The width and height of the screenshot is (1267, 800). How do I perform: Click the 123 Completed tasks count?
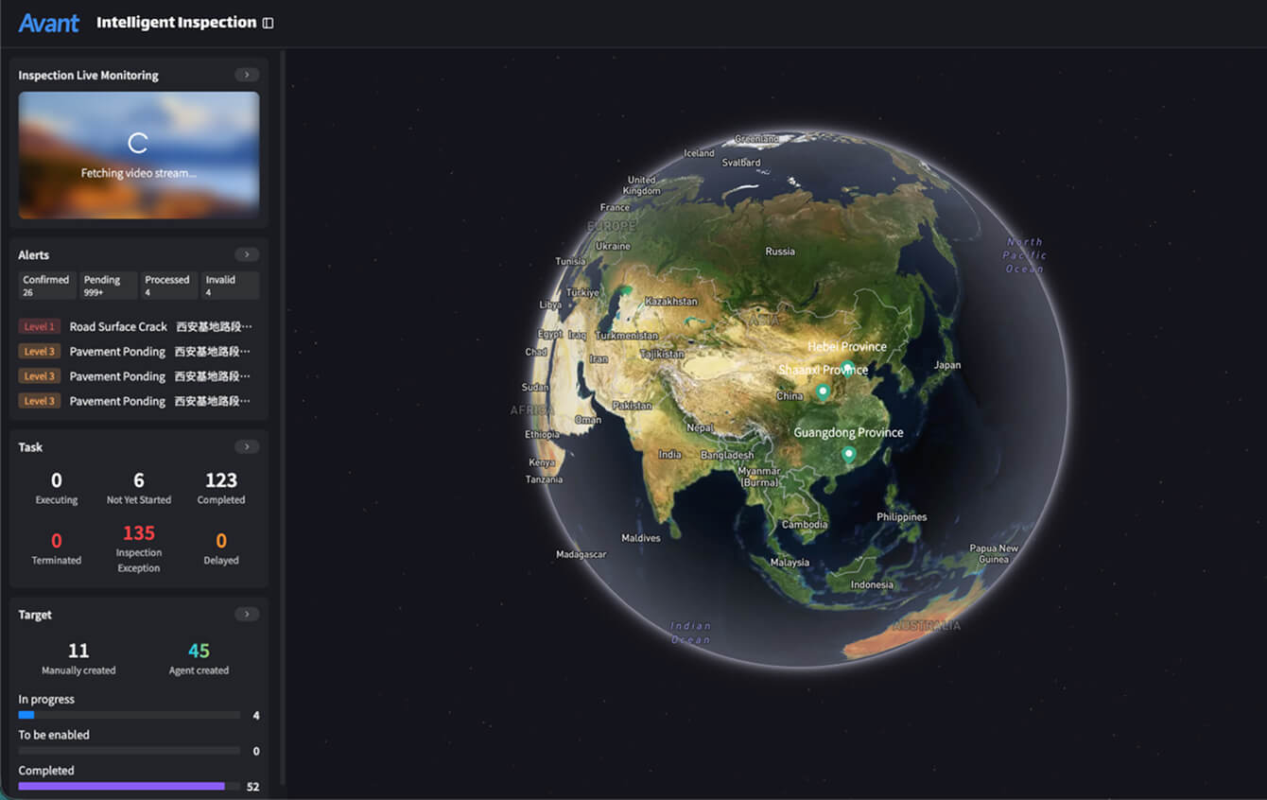[x=221, y=480]
